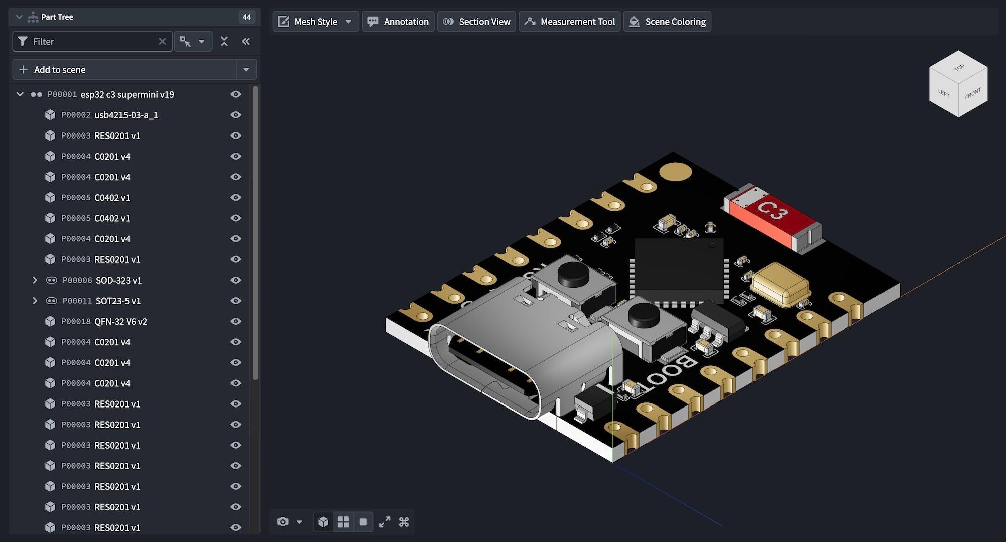This screenshot has height=542, width=1006.
Task: Select the single square view mode
Action: (363, 522)
